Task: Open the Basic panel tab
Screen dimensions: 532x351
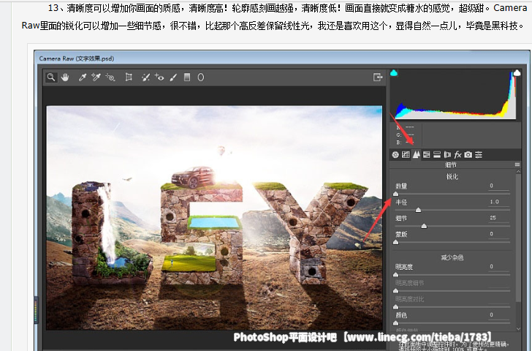Action: pyautogui.click(x=395, y=155)
